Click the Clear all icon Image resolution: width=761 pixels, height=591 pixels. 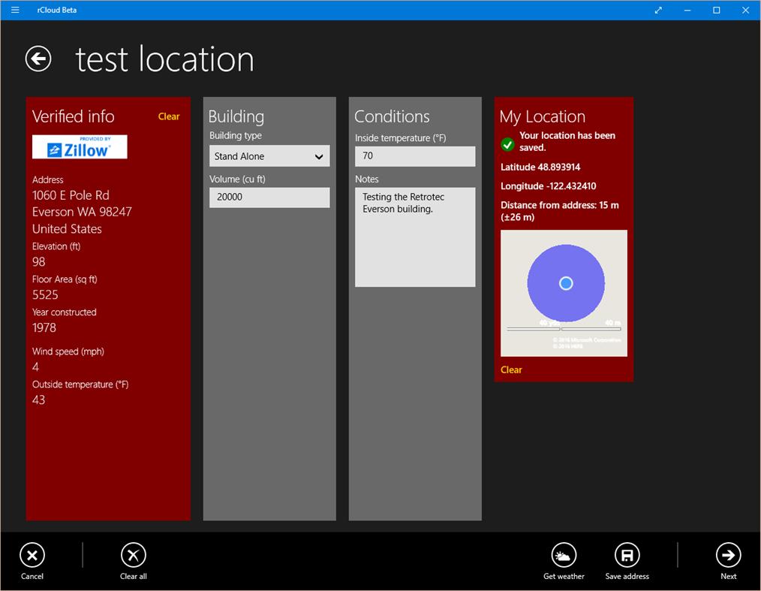[x=133, y=555]
